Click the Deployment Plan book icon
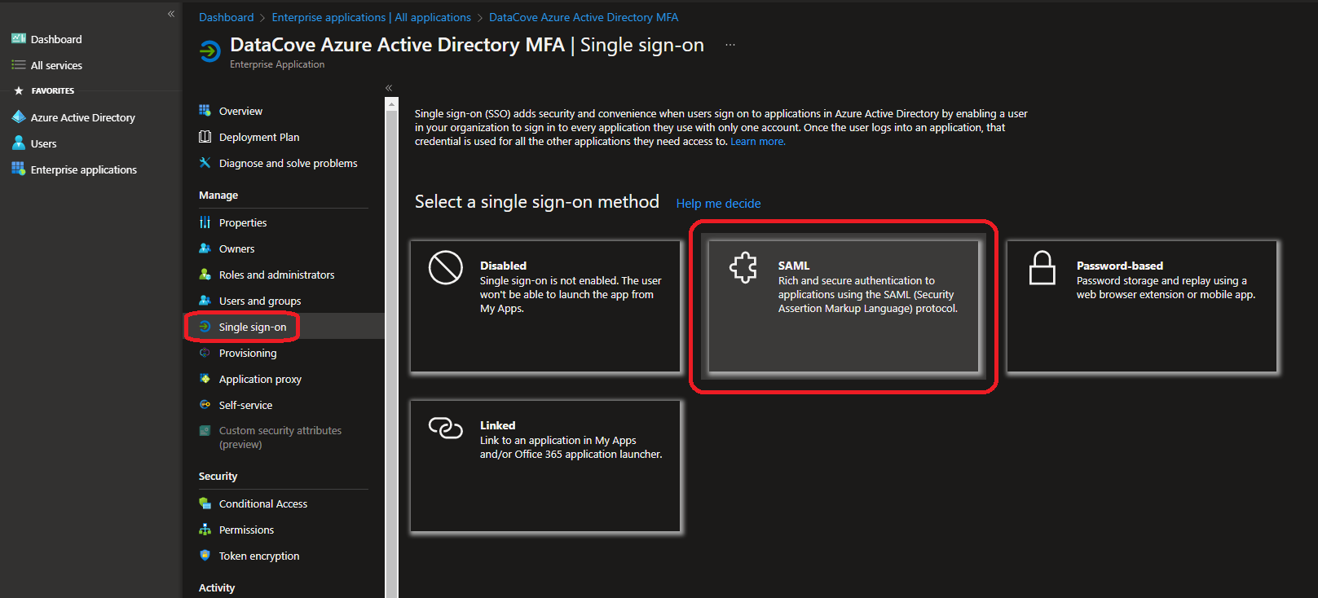1318x598 pixels. tap(205, 137)
